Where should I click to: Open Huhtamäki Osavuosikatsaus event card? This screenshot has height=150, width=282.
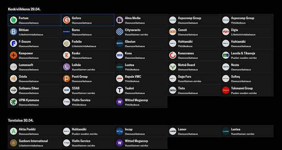click(x=247, y=43)
